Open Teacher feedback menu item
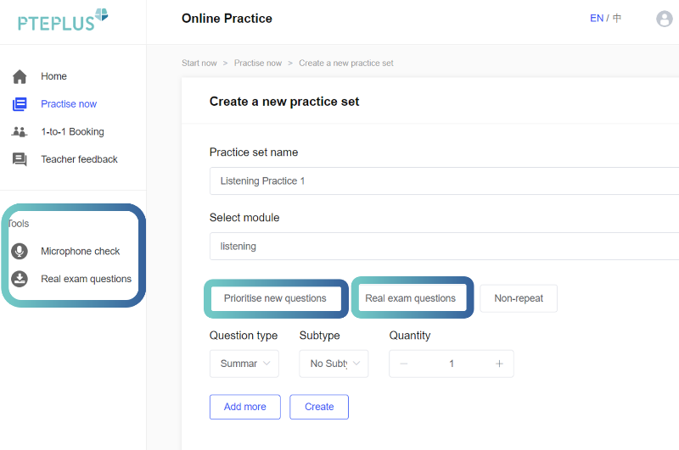Viewport: 679px width, 450px height. (79, 159)
